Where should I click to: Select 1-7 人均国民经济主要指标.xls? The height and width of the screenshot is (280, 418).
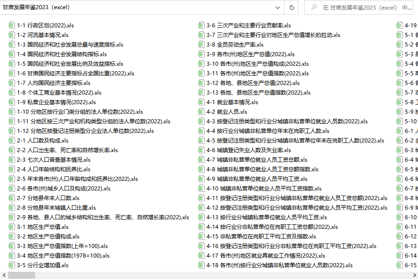(x=53, y=83)
